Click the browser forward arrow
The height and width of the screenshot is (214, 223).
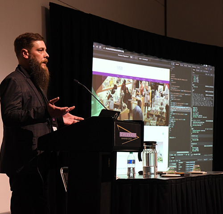click(97, 47)
